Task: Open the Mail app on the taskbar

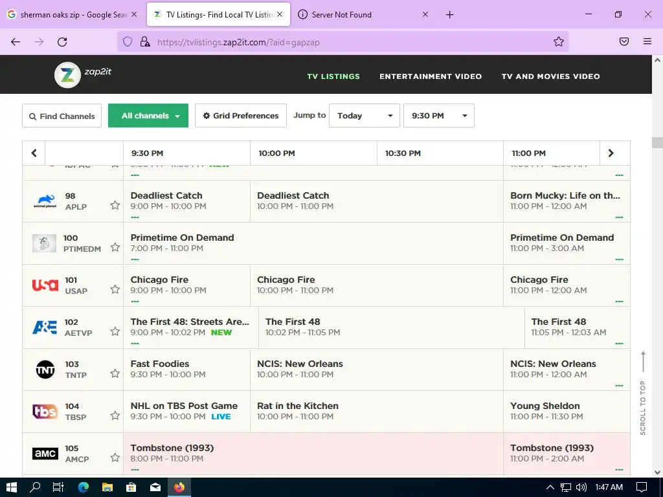Action: (x=155, y=487)
